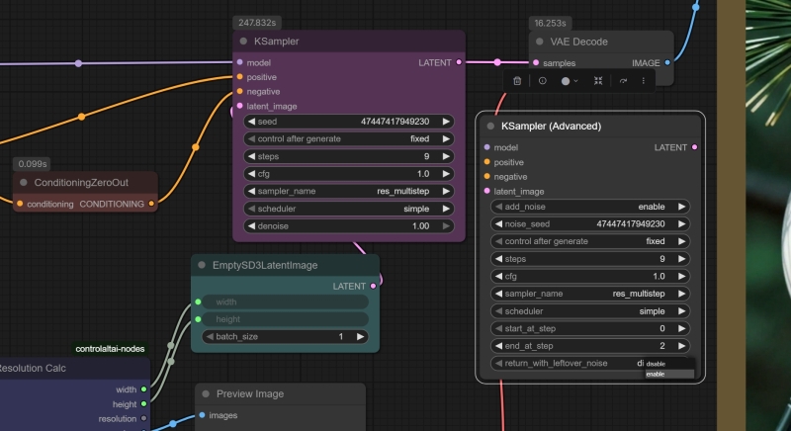Increase steps value in KSampler node

[x=447, y=156]
